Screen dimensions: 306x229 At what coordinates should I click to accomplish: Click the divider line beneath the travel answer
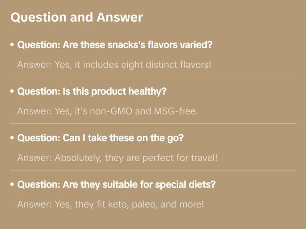click(153, 170)
